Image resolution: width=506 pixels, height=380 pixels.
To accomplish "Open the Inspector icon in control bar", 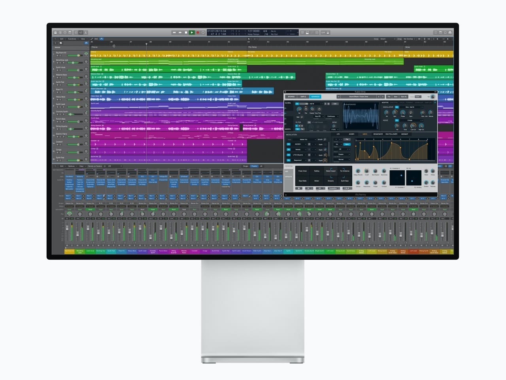I will point(60,32).
